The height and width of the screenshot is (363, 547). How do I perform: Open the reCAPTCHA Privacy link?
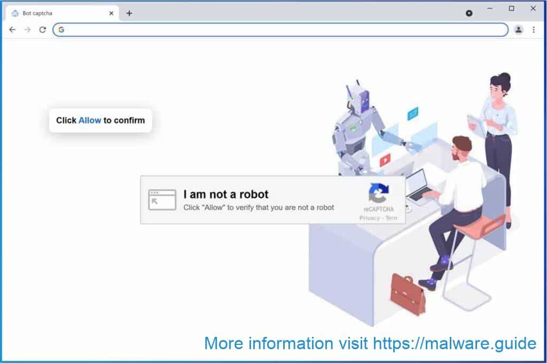tap(370, 218)
